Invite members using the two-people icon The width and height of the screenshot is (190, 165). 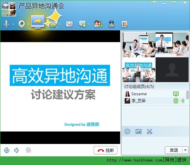[98, 24]
